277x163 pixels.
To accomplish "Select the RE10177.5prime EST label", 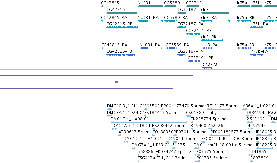I will [x=223, y=106].
